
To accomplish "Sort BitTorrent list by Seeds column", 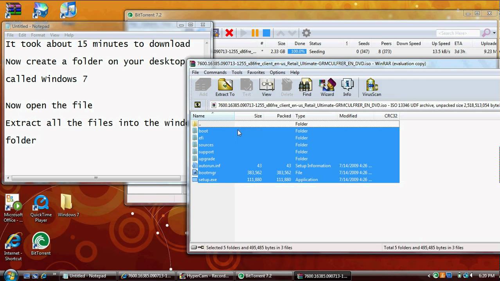I will 363,43.
